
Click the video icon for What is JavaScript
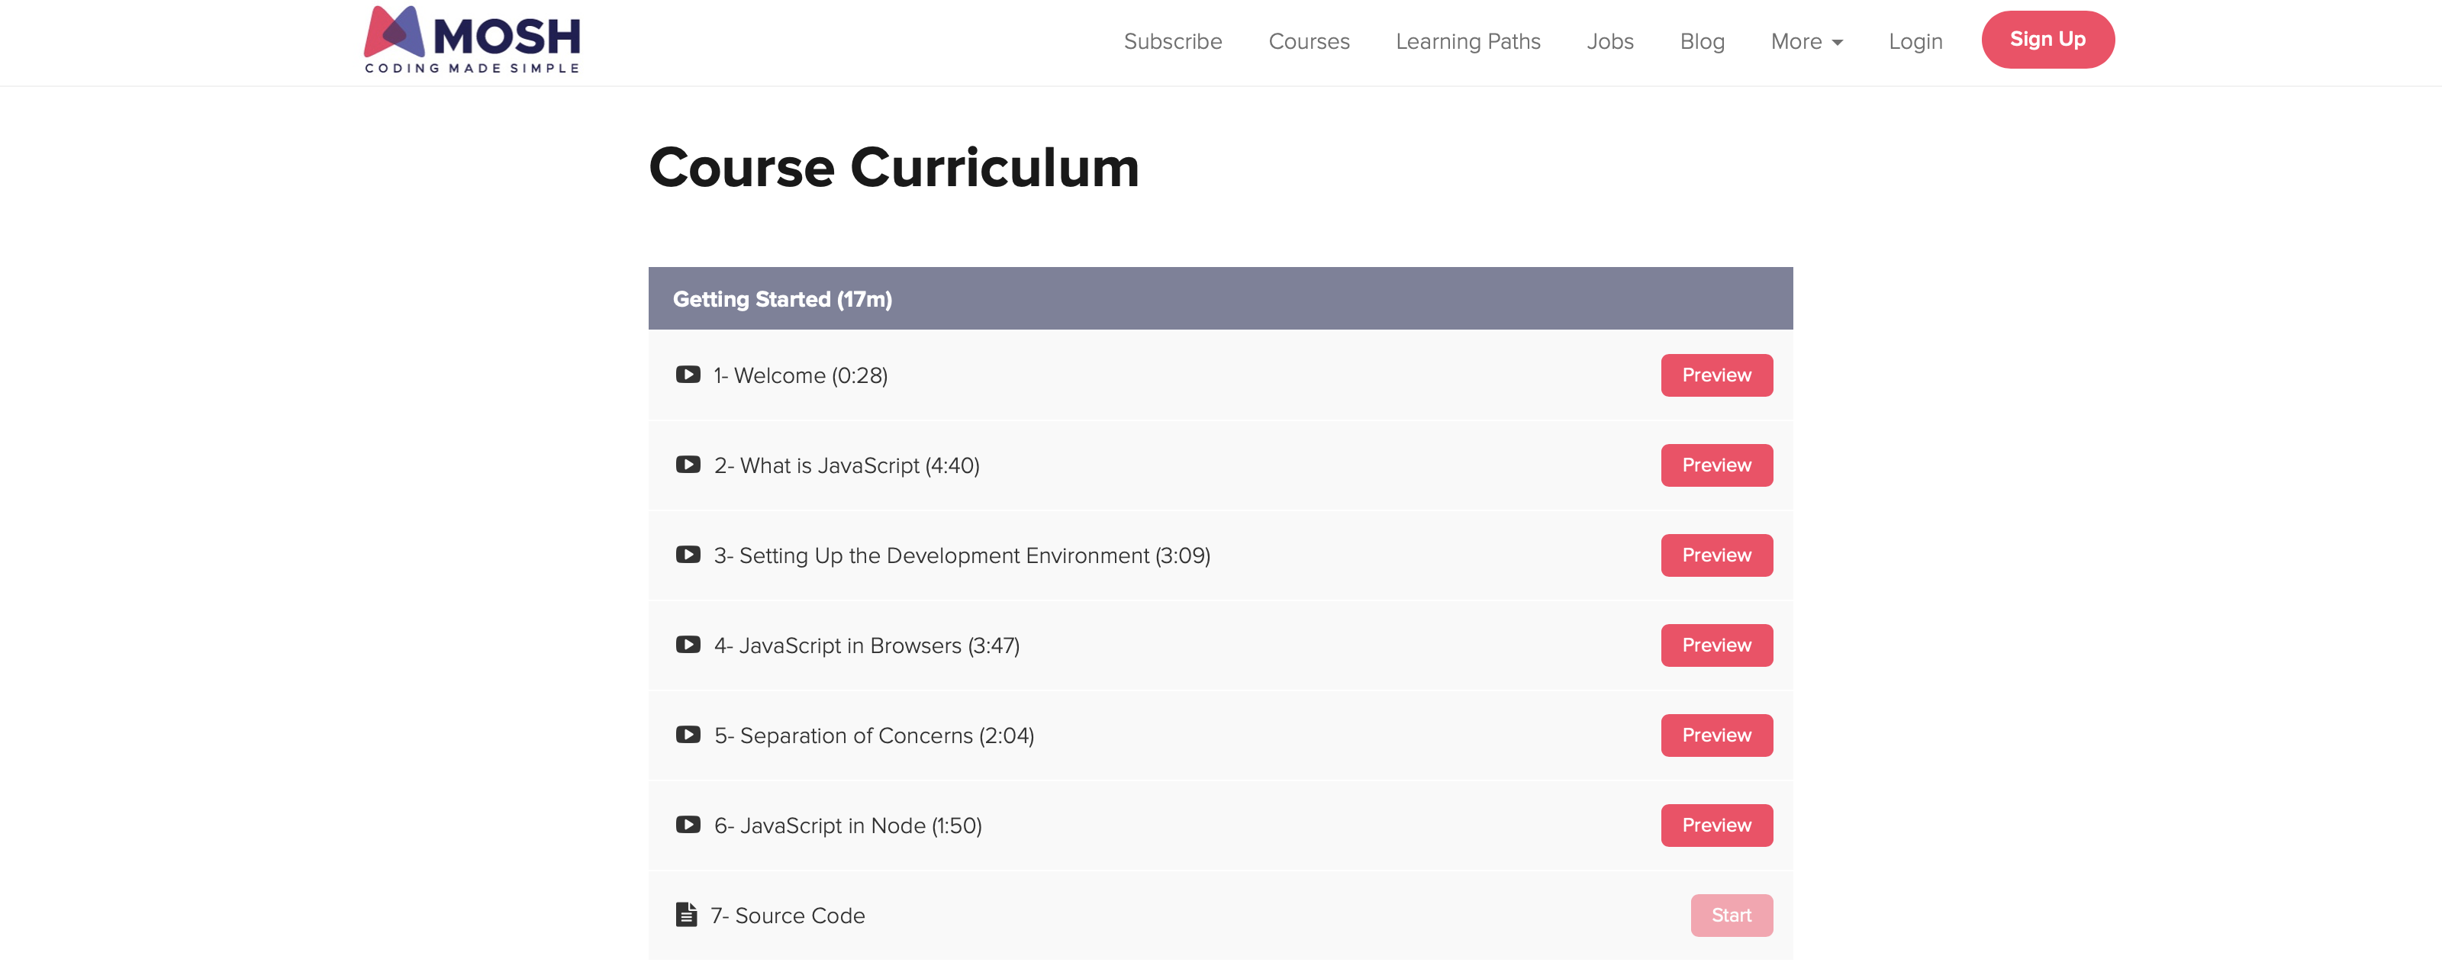[688, 465]
